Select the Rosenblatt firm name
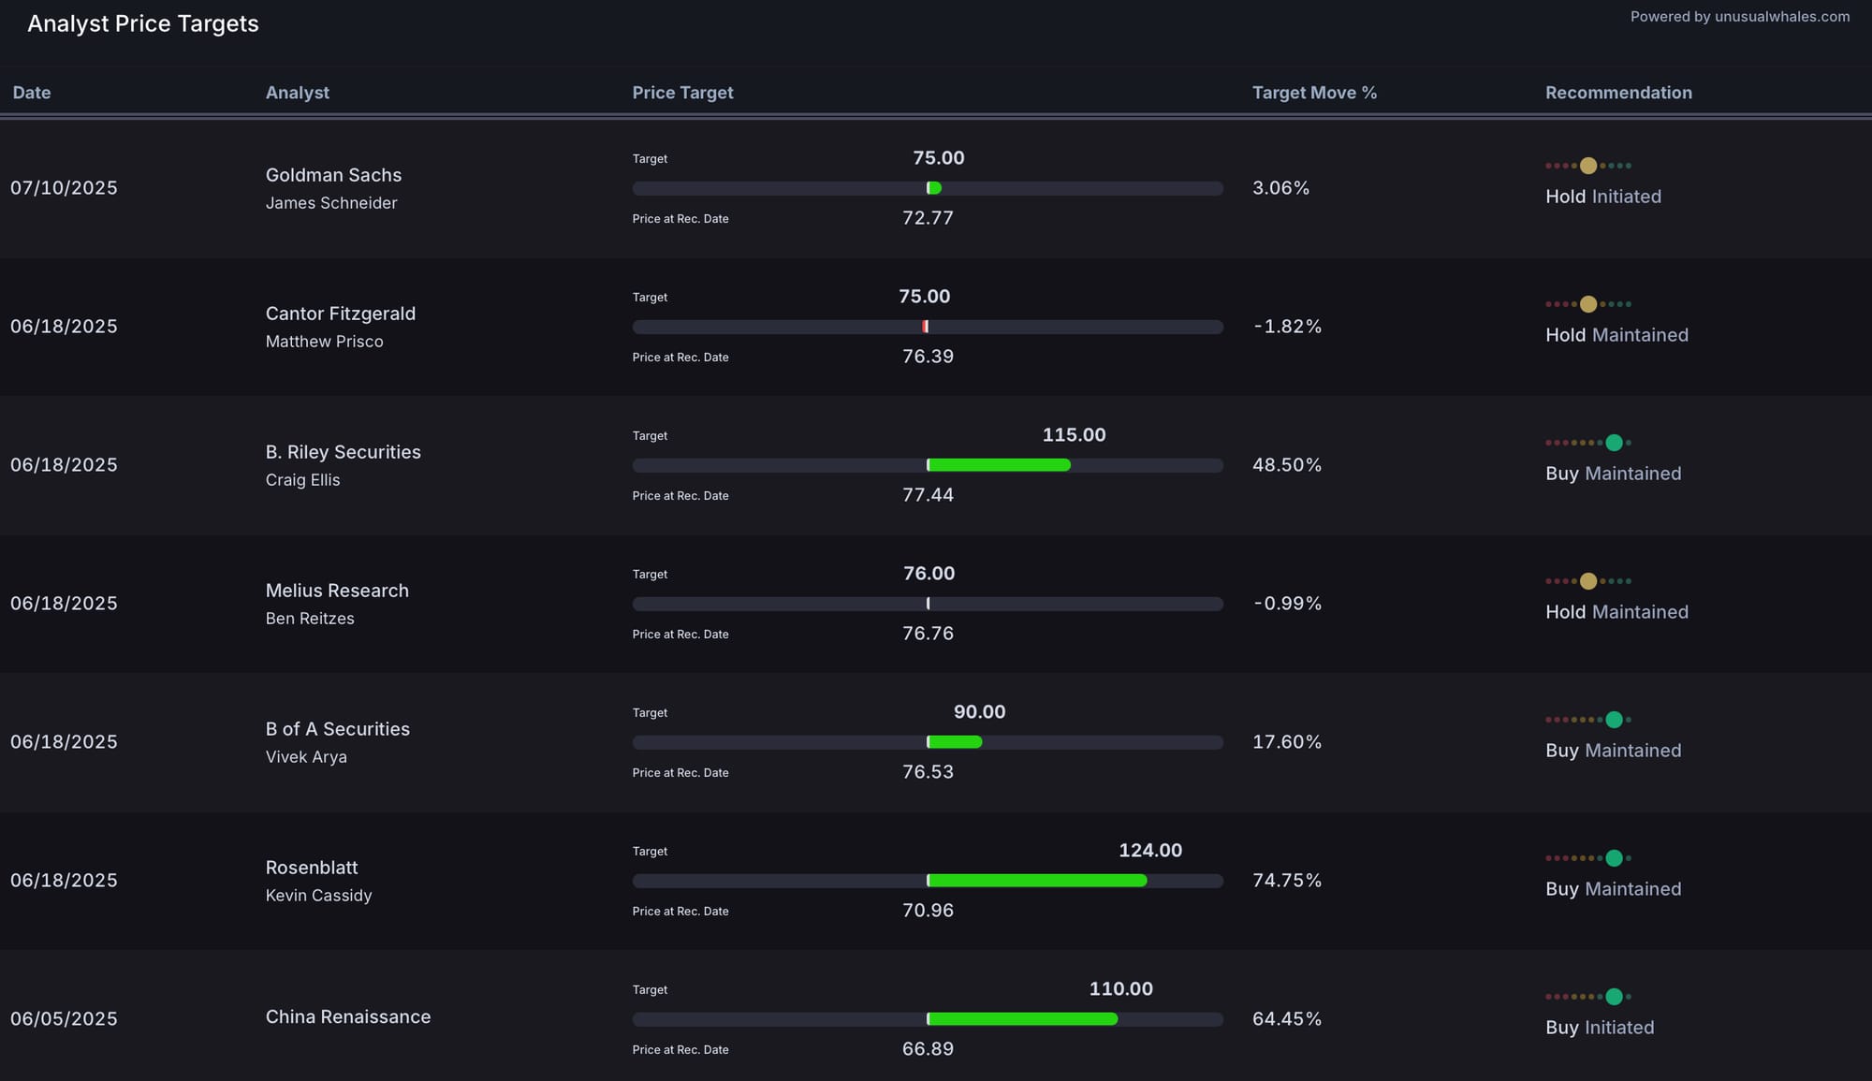The image size is (1872, 1081). (x=312, y=868)
